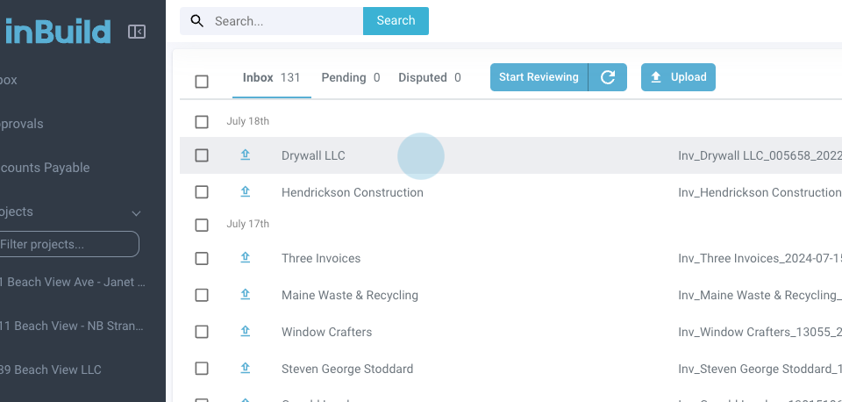Toggle the select-all checkbox in header
The height and width of the screenshot is (402, 842).
[202, 82]
